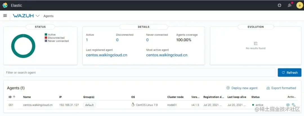This screenshot has height=116, width=304.
Task: Click the green status donut chart
Action: point(23,36)
